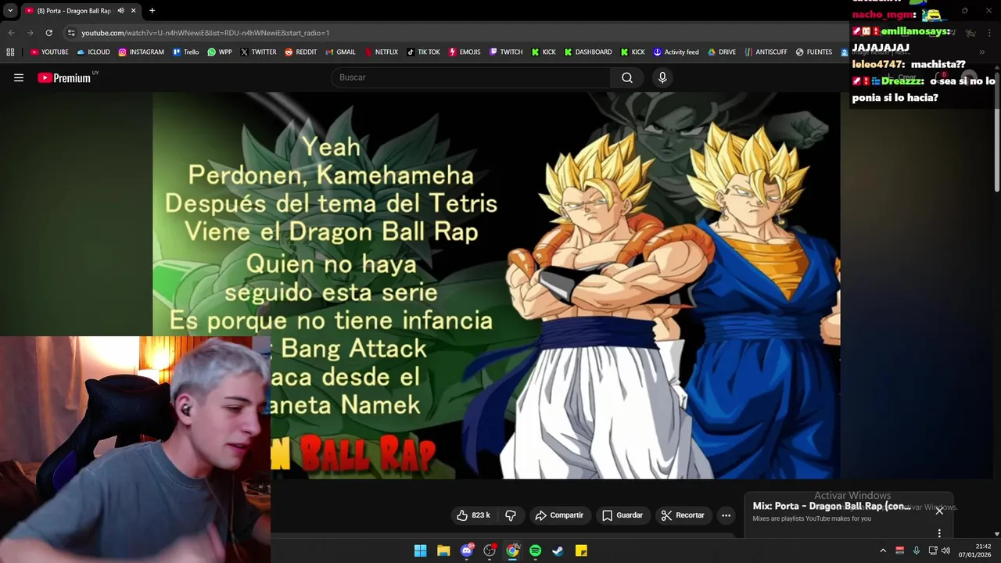Open the YOUTUBE bookmark
1001x563 pixels.
pos(49,52)
